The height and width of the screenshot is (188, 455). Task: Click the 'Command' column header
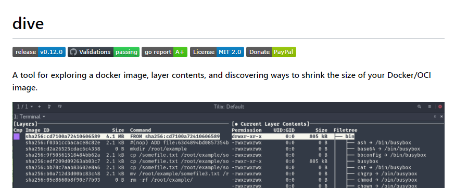141,130
